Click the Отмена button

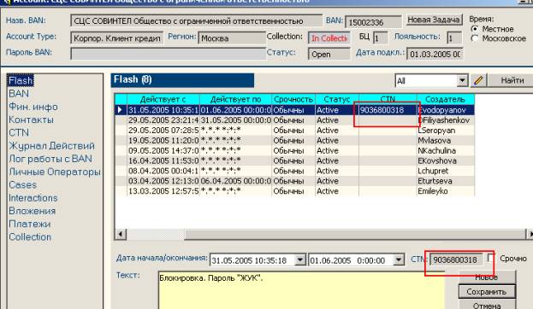click(487, 305)
